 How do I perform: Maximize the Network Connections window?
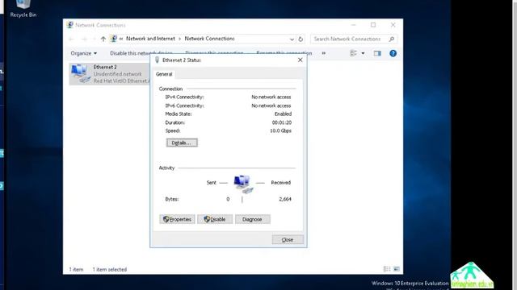point(373,25)
